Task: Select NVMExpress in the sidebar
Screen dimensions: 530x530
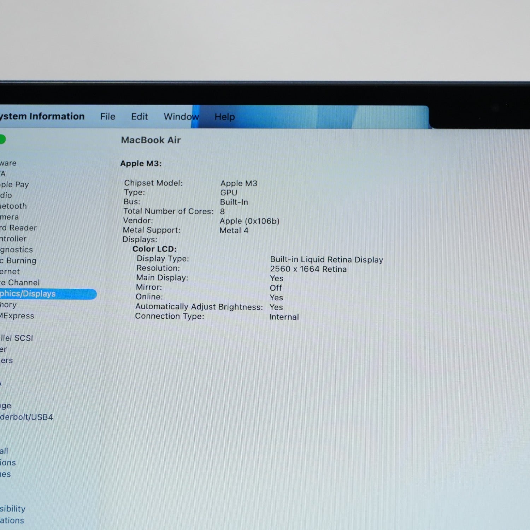Action: (17, 316)
